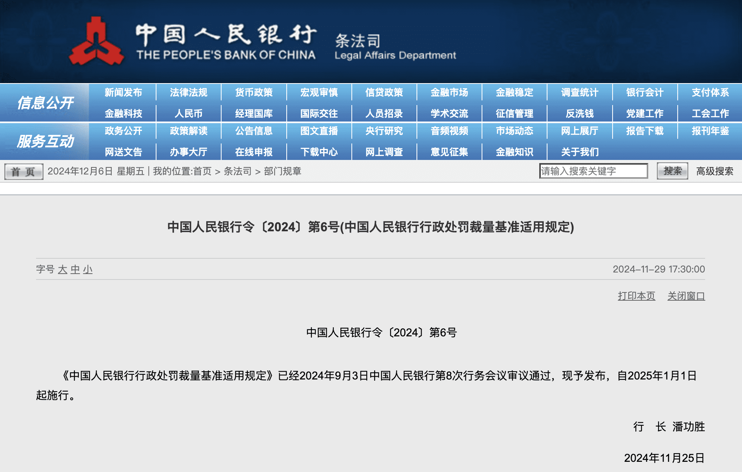
Task: Open 支付体系 section
Action: tap(710, 93)
